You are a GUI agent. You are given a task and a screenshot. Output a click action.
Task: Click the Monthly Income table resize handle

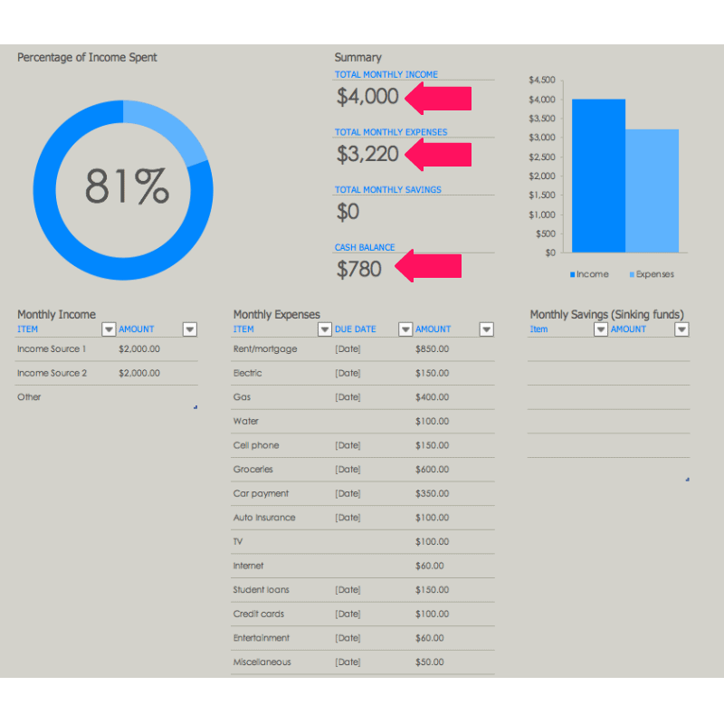coord(195,407)
